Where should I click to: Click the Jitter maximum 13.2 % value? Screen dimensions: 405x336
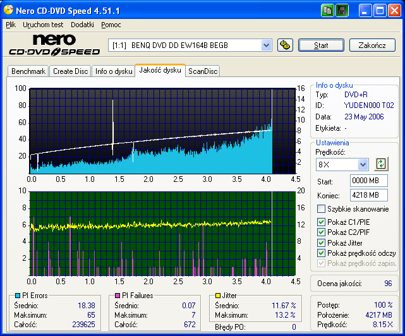[285, 315]
